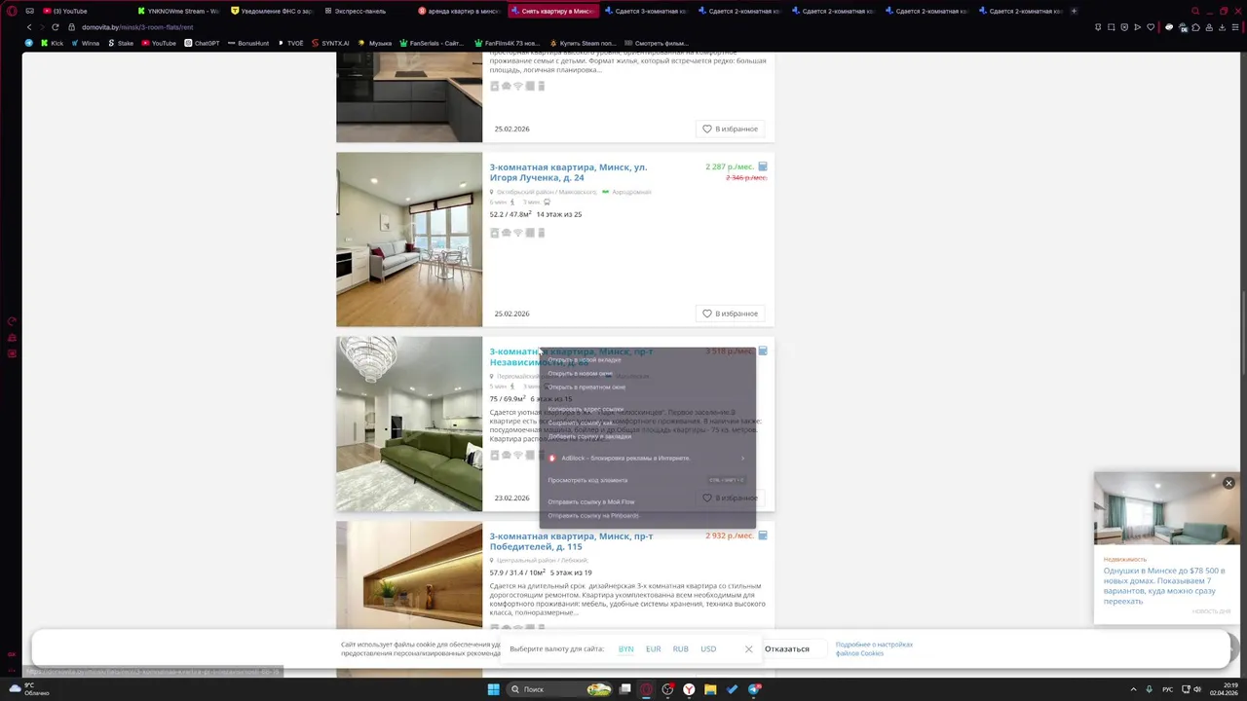Image resolution: width=1247 pixels, height=701 pixels.
Task: Open the SYNTX.AI bookmark
Action: pos(331,43)
